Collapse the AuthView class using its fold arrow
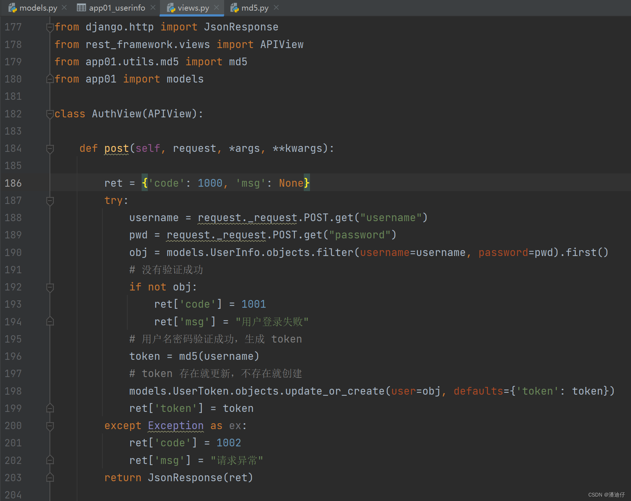 [50, 114]
